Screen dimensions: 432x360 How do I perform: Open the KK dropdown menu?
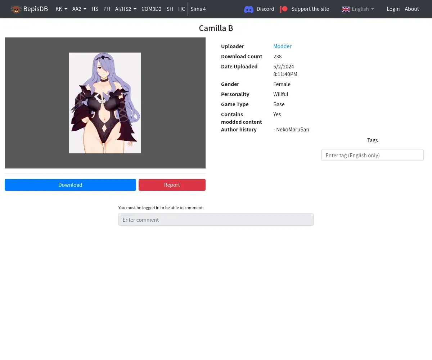pyautogui.click(x=61, y=9)
